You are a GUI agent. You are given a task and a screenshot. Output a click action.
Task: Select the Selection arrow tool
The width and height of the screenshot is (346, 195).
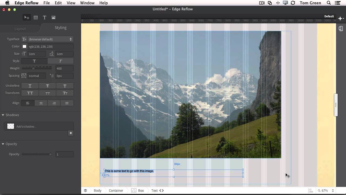[27, 17]
